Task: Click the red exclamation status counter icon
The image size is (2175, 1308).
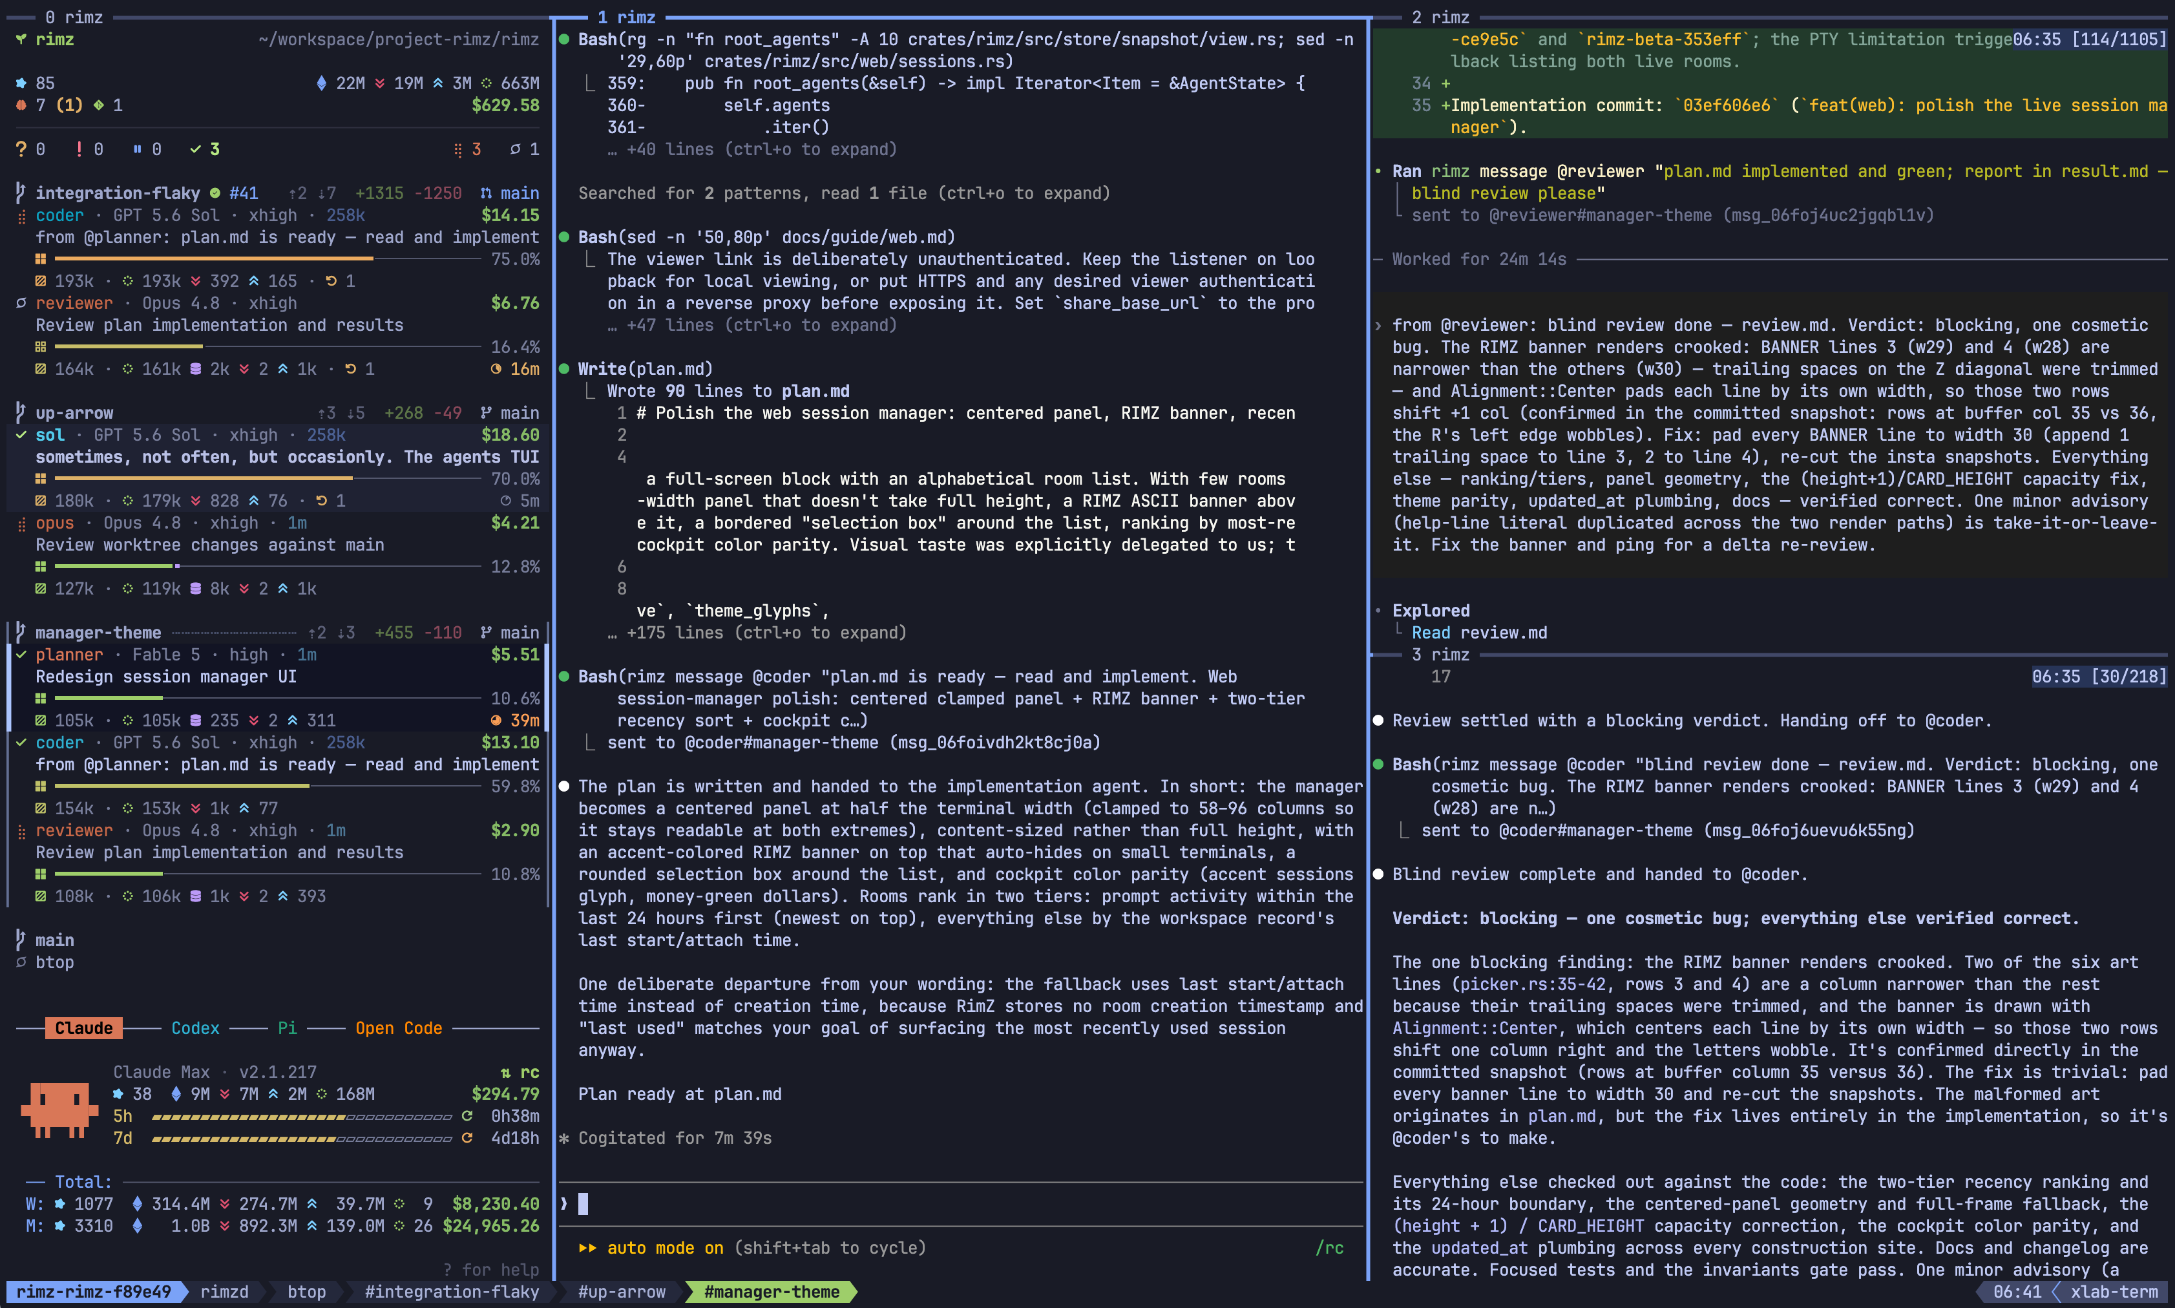Action: point(79,149)
